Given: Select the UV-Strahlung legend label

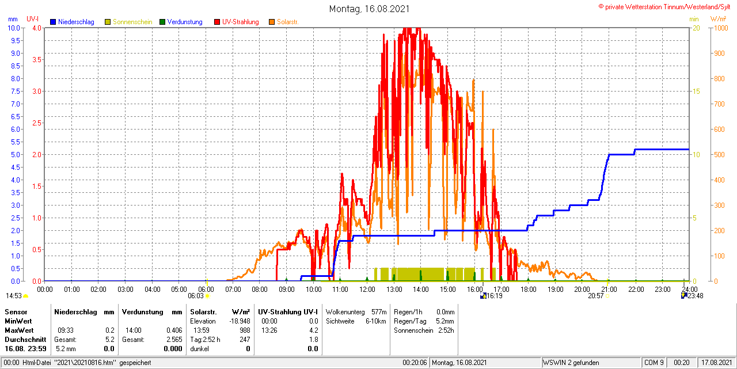Looking at the screenshot, I should pos(241,22).
